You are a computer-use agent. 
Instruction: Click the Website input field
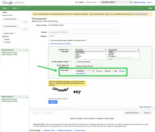84,32
